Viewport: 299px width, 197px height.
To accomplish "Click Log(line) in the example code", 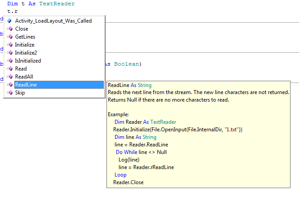I will coord(129,160).
